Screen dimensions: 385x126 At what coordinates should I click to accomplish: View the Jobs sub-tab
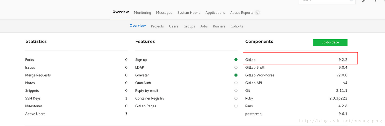(204, 26)
